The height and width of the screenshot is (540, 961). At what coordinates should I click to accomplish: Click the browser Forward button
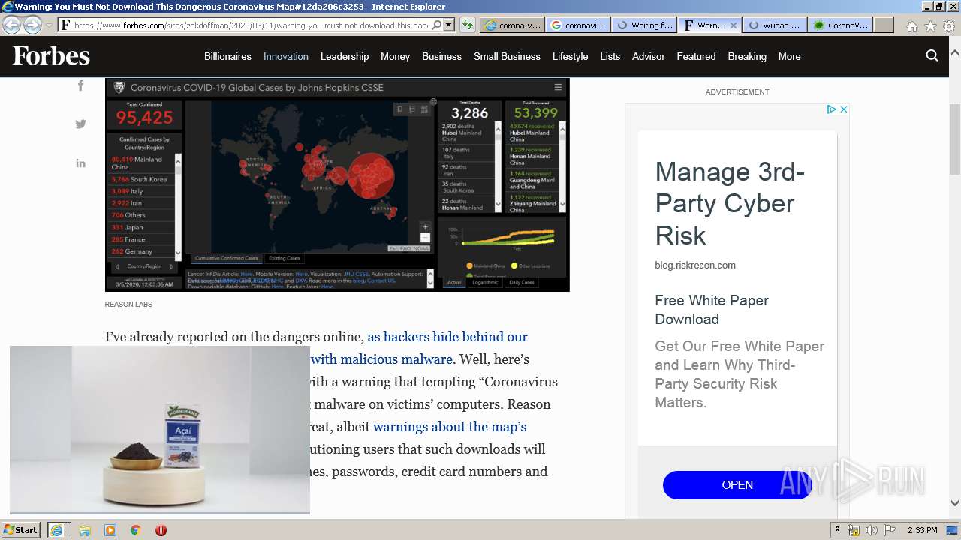click(x=32, y=25)
